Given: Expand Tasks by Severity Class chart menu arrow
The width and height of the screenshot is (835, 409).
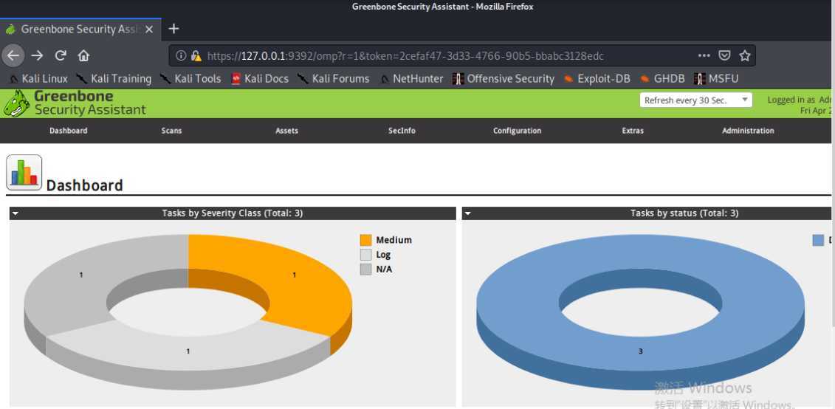Looking at the screenshot, I should click(x=16, y=213).
